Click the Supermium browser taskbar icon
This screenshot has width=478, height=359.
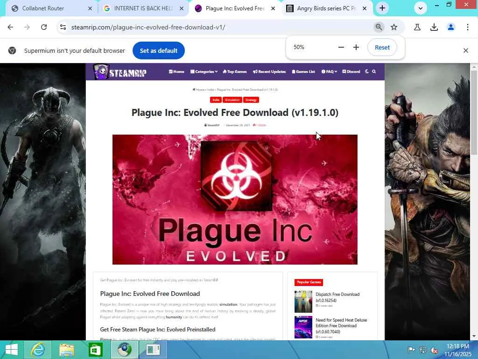click(x=124, y=350)
